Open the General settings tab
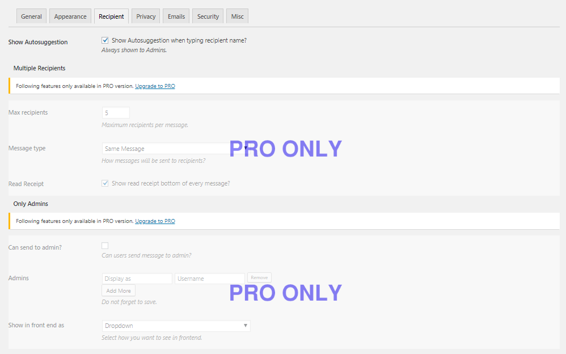566x354 pixels. tap(31, 16)
